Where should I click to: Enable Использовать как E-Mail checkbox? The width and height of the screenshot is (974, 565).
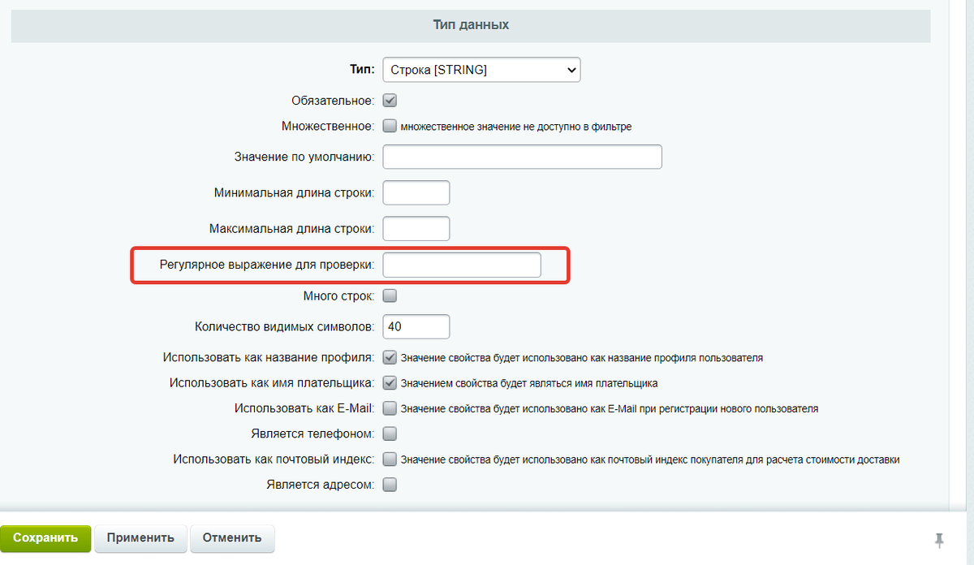pyautogui.click(x=390, y=408)
